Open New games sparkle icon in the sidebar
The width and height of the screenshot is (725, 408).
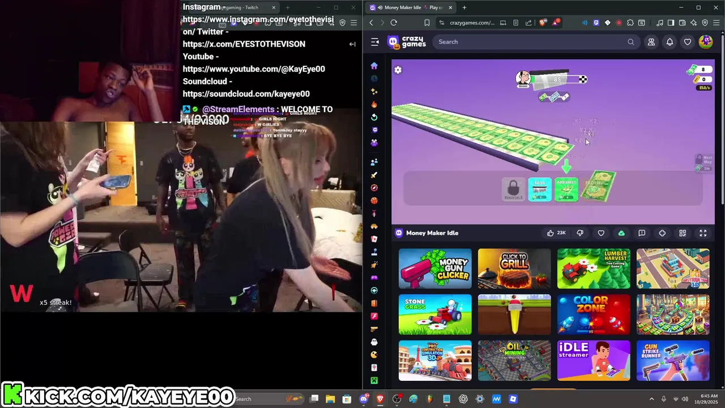(x=374, y=91)
